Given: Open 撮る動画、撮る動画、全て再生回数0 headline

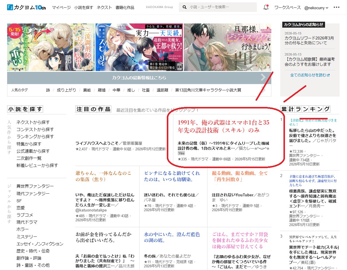Looking at the screenshot, I should [x=240, y=176].
